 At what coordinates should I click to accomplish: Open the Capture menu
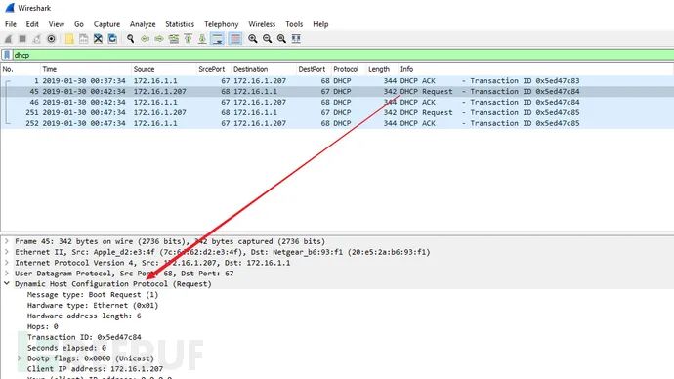[x=106, y=24]
